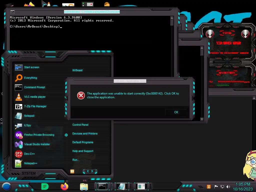Open the taskbar clock showing 1:05 PM
The image size is (256, 192).
click(243, 186)
